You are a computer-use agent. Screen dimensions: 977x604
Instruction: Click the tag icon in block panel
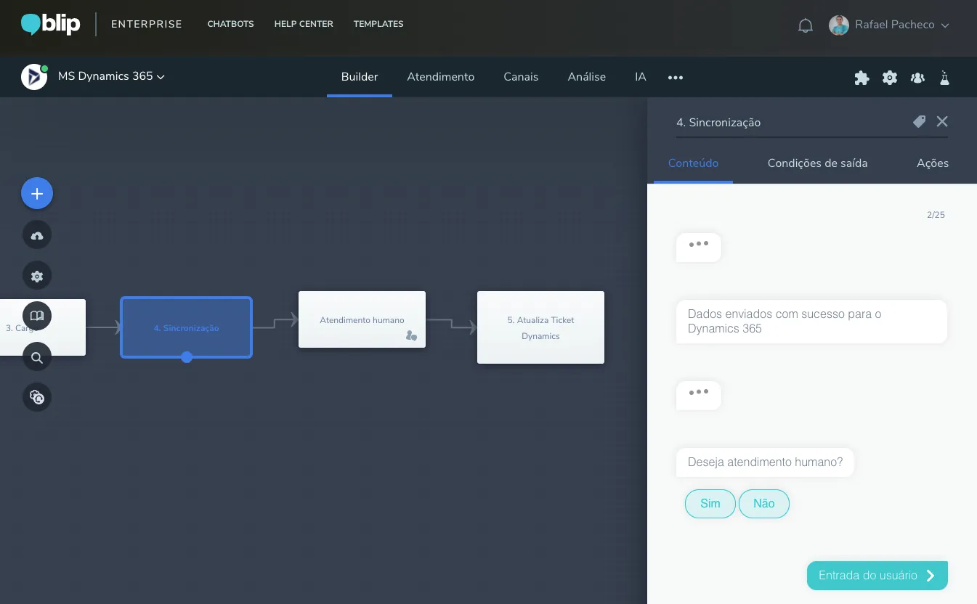(919, 122)
